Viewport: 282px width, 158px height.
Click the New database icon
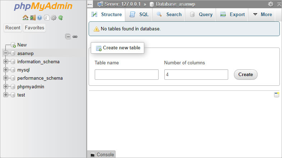(13, 45)
